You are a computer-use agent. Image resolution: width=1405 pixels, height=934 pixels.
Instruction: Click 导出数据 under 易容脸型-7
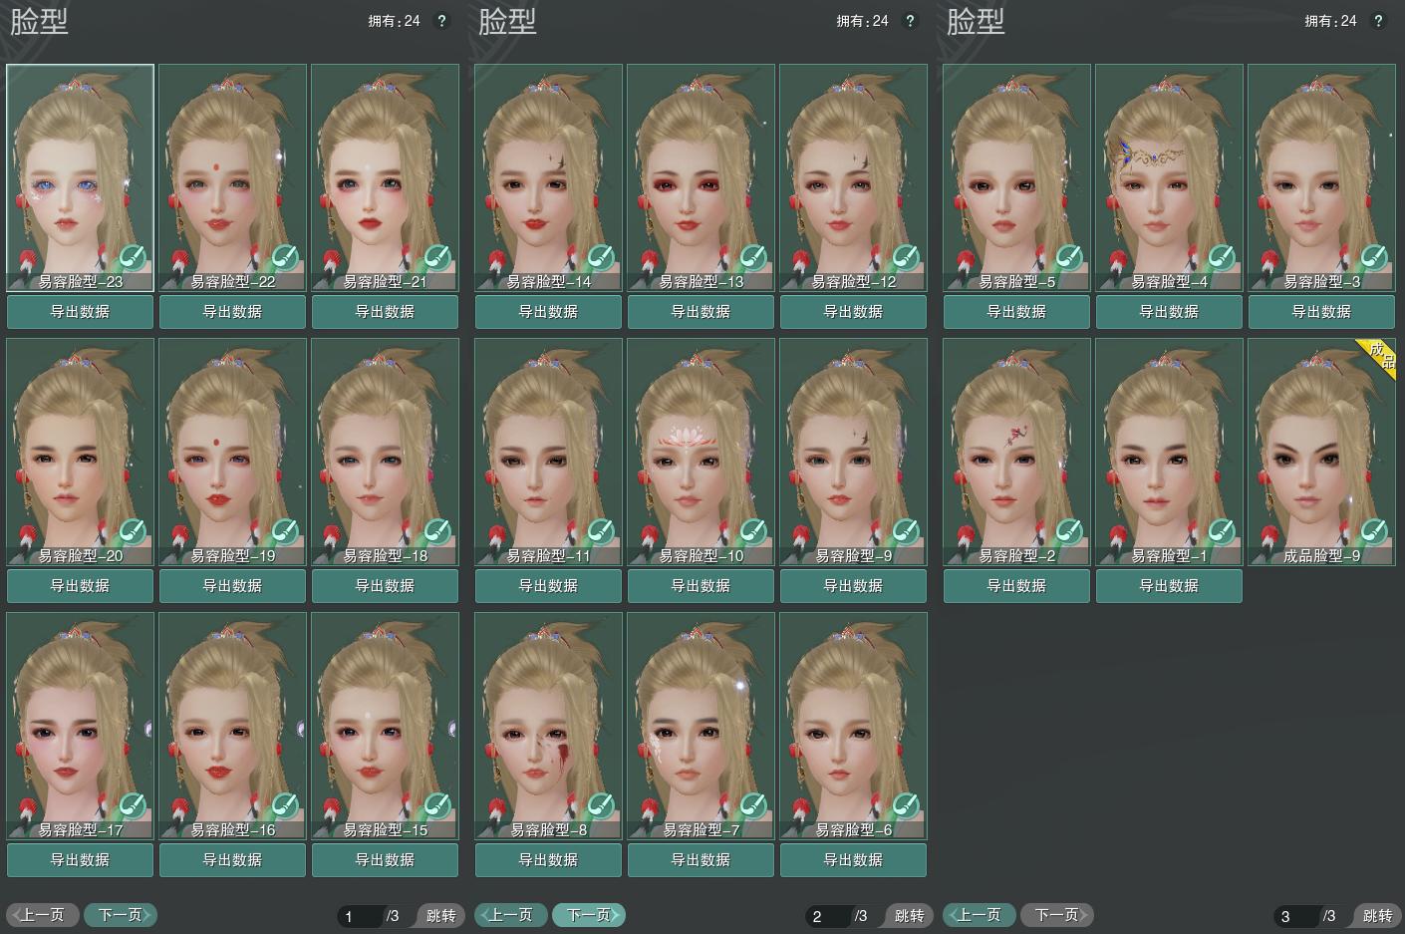tap(701, 860)
